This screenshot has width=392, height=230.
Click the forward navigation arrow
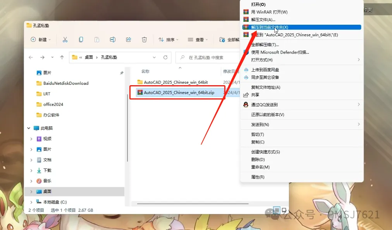(42, 57)
